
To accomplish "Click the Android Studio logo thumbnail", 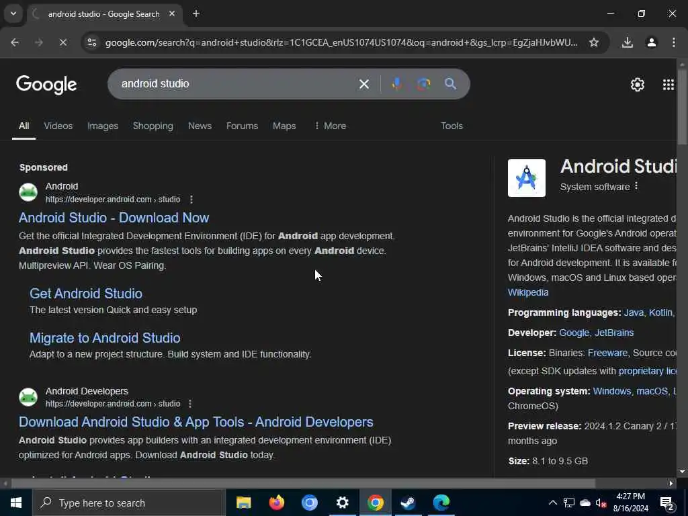I will [527, 177].
